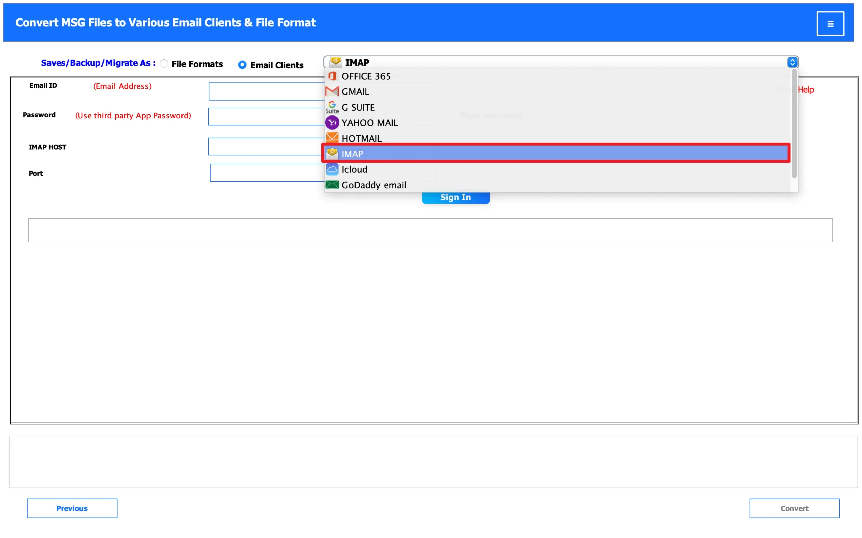The image size is (862, 538).
Task: Click the lower log panel above Previous
Action: click(x=433, y=462)
